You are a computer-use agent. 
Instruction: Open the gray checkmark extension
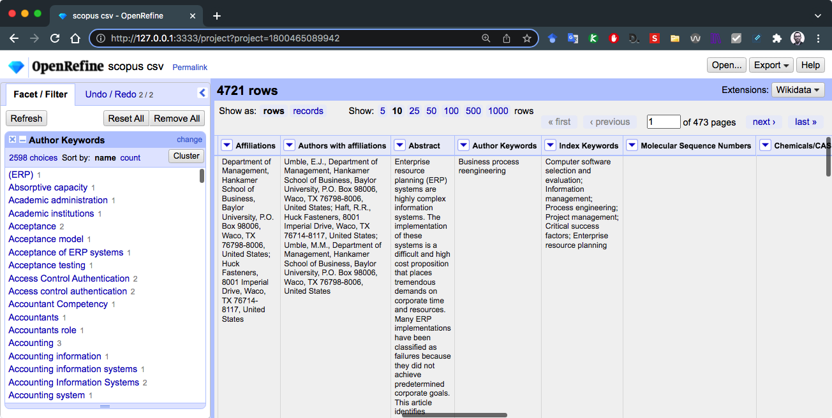[x=736, y=38]
